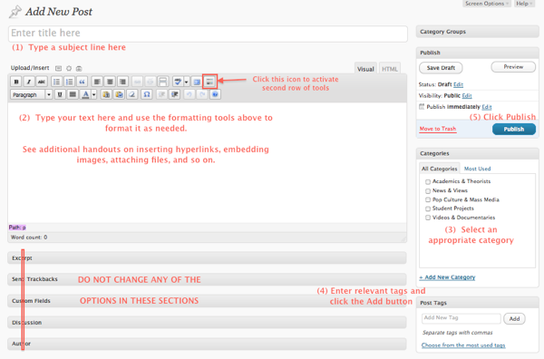Image resolution: width=544 pixels, height=359 pixels.
Task: Justify text with full alignment
Action: click(73, 94)
